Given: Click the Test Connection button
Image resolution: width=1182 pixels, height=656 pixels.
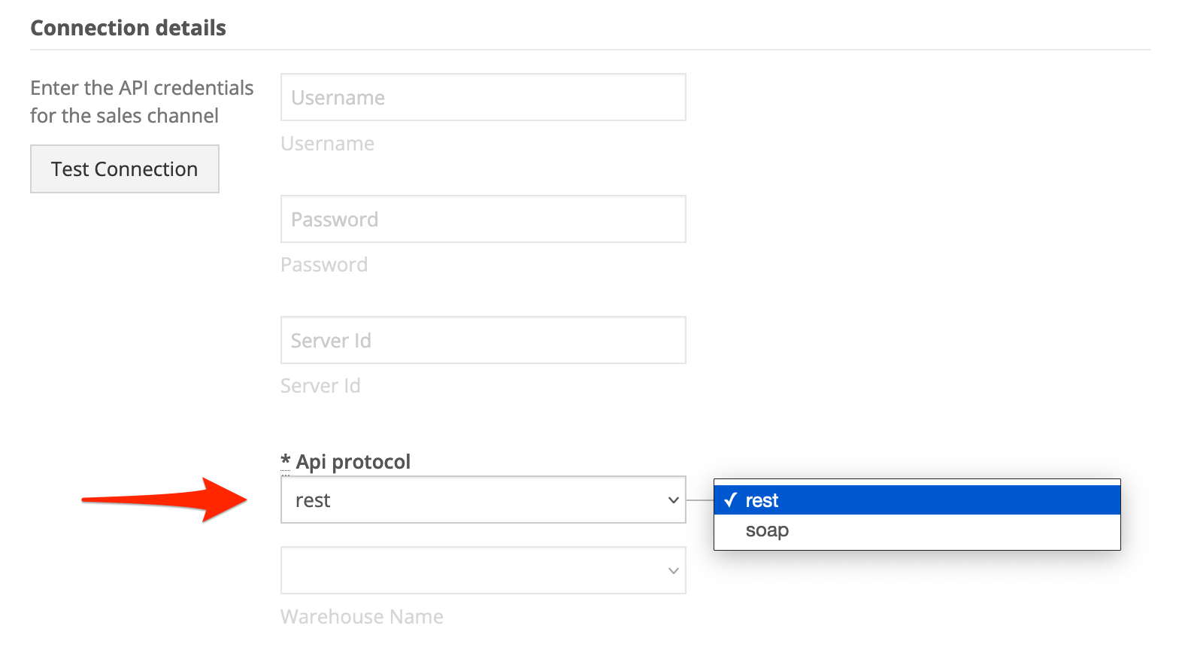Looking at the screenshot, I should click(x=125, y=169).
